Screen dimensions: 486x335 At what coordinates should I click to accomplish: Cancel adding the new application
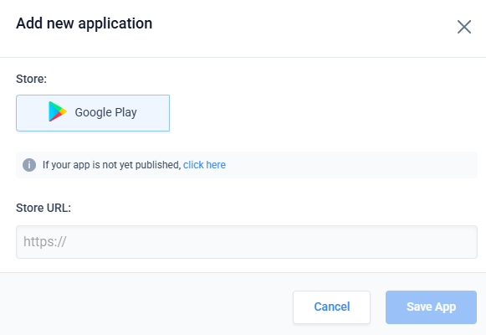pyautogui.click(x=331, y=307)
